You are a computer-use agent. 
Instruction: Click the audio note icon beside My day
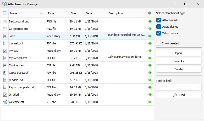pyautogui.click(x=5, y=51)
